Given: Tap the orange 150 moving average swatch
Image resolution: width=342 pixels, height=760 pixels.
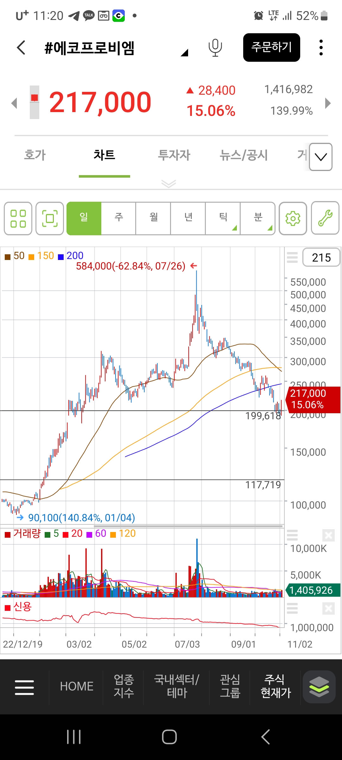Looking at the screenshot, I should [31, 257].
